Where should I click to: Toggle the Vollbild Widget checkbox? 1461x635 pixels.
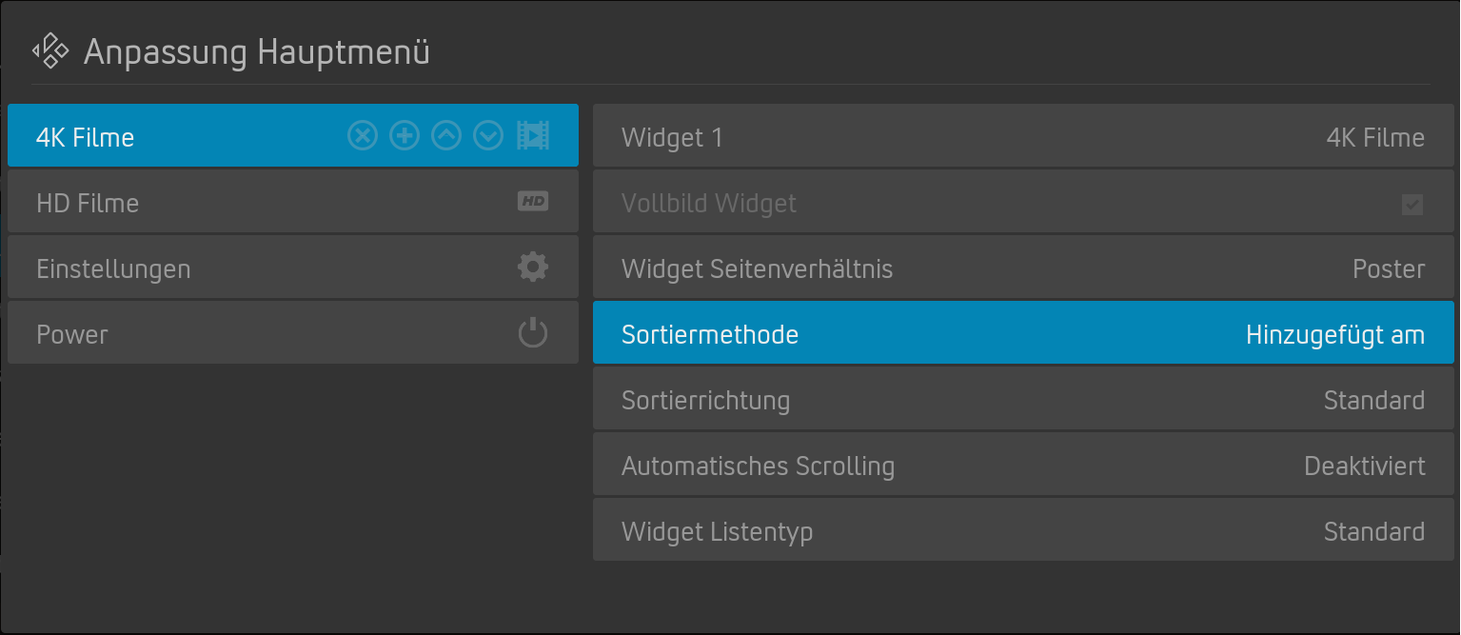point(1412,204)
